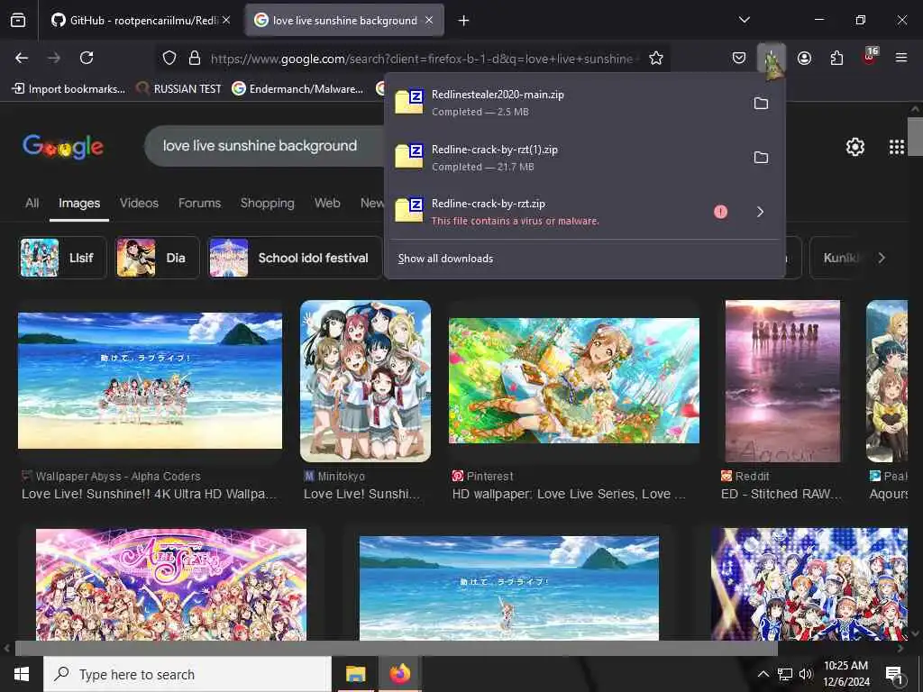The image size is (923, 692).
Task: Click Show all downloads
Action: [445, 259]
